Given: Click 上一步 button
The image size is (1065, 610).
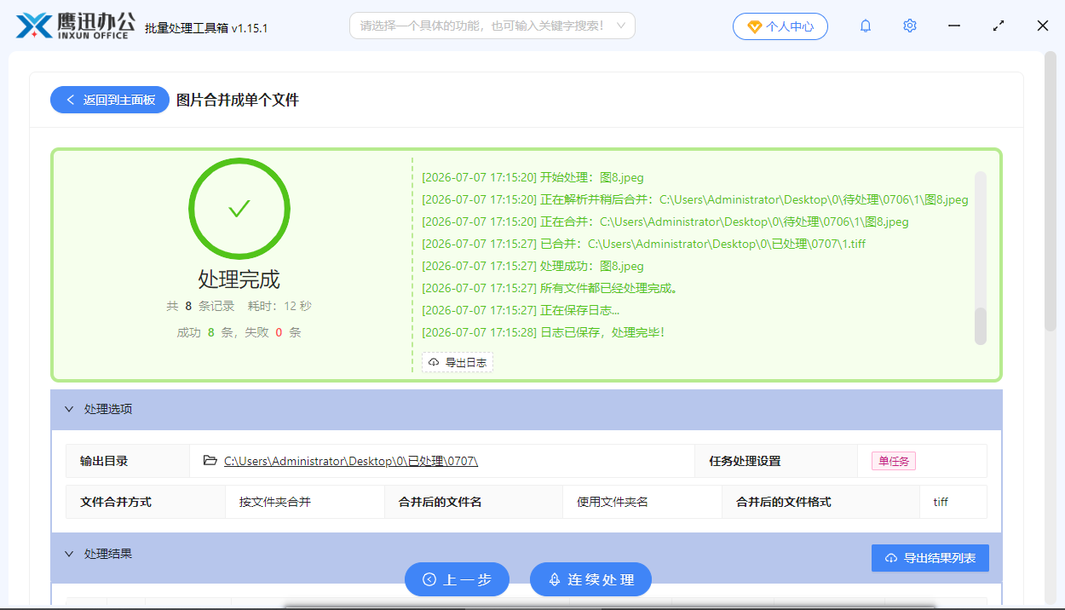Looking at the screenshot, I should coord(457,579).
